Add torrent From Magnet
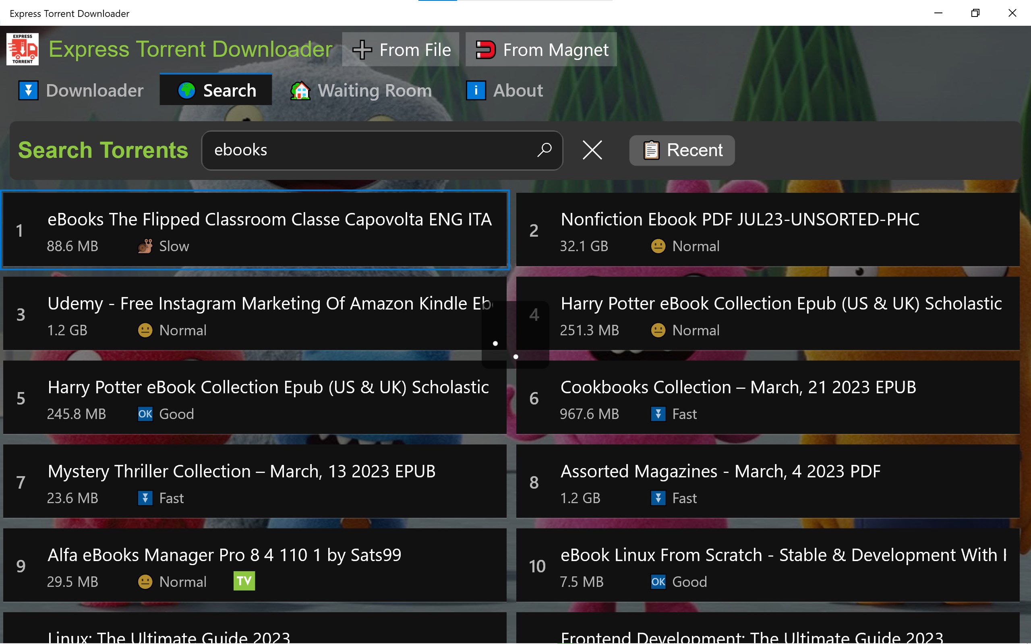Image resolution: width=1031 pixels, height=644 pixels. 541,50
